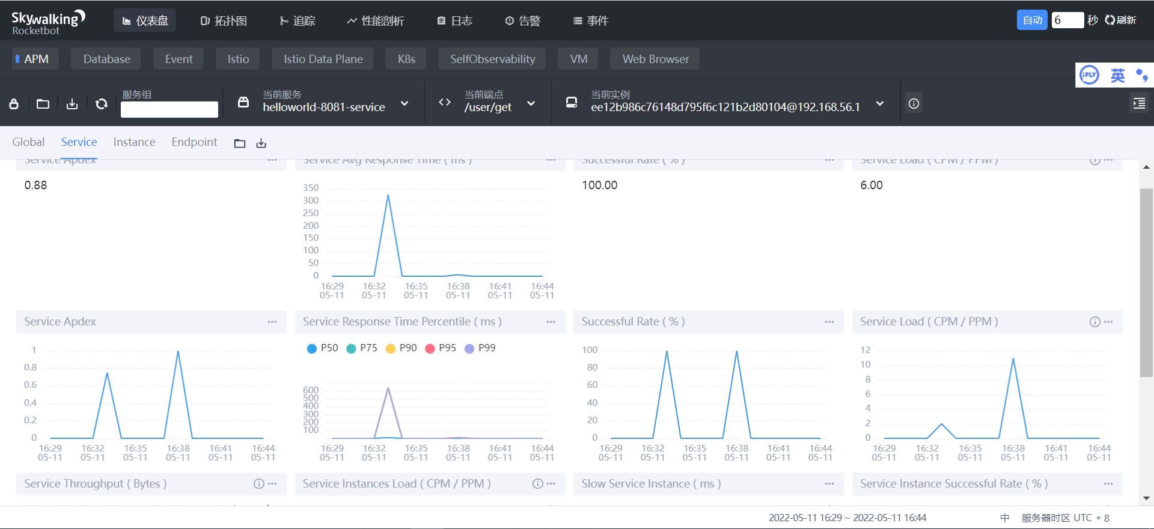Open info icon on Service Throughput panel
The height and width of the screenshot is (529, 1154).
click(x=259, y=484)
